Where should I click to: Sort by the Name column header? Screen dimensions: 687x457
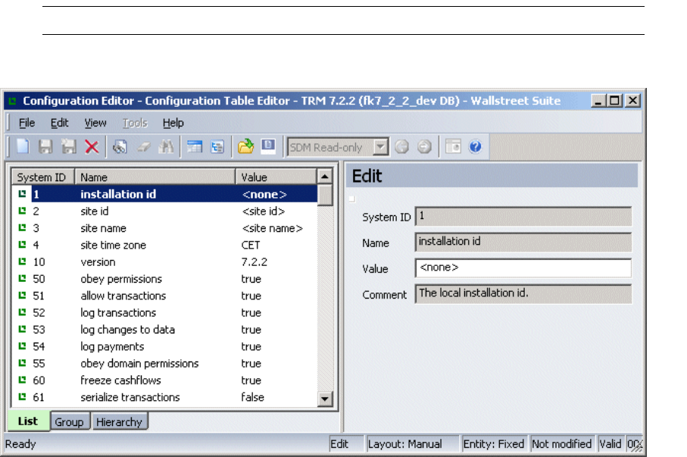(155, 177)
